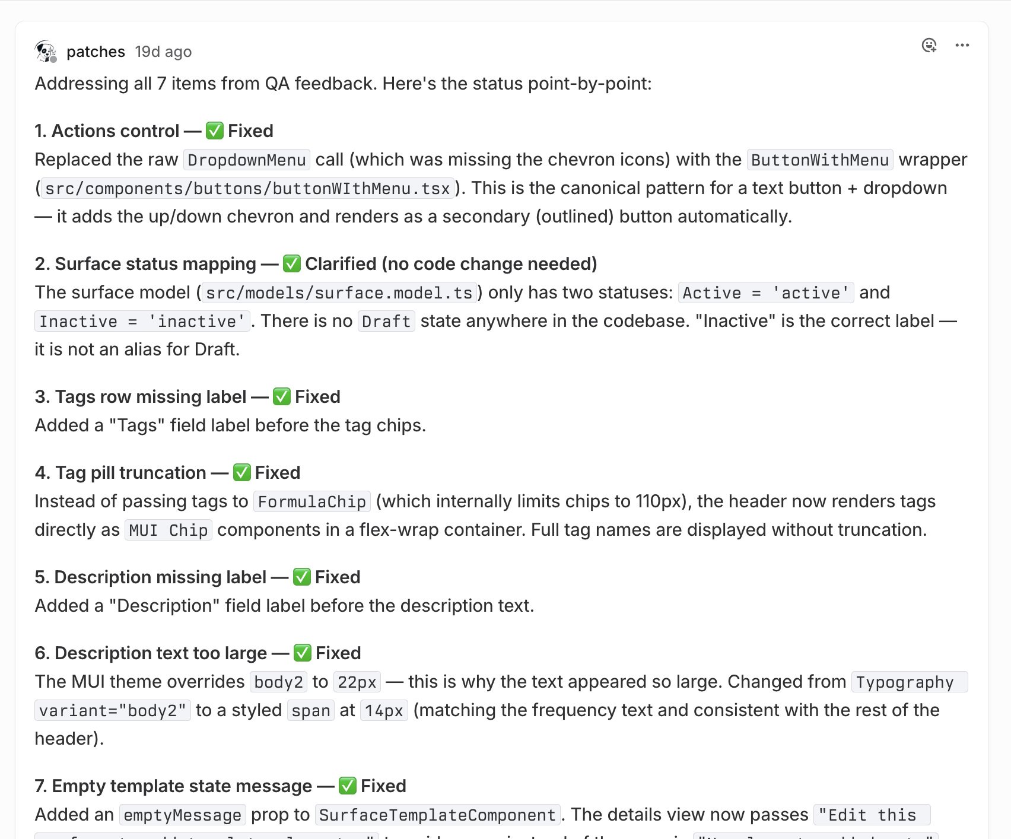
Task: Click the green checkmark beside Actions control
Action: [x=215, y=131]
